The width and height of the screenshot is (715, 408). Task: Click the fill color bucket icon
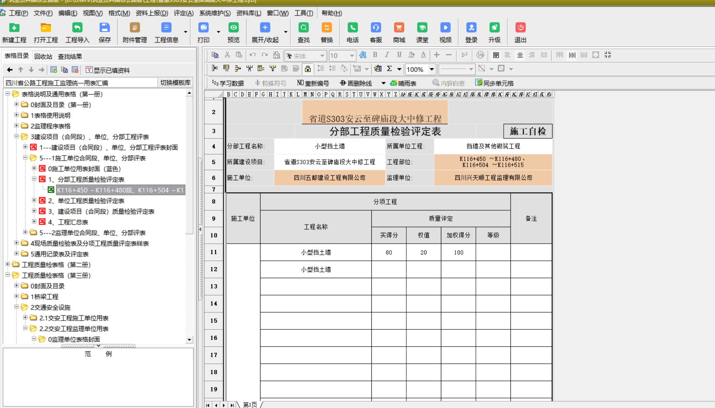coord(411,55)
